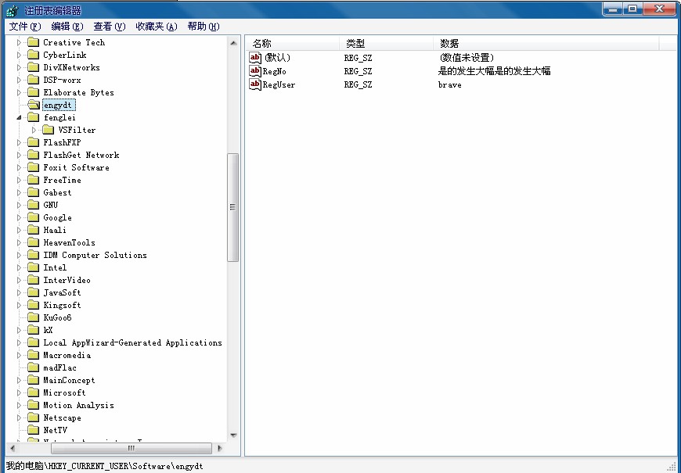Select the Local AppWizard-Generated Applications key
Screen dimensions: 681x473
tap(132, 342)
